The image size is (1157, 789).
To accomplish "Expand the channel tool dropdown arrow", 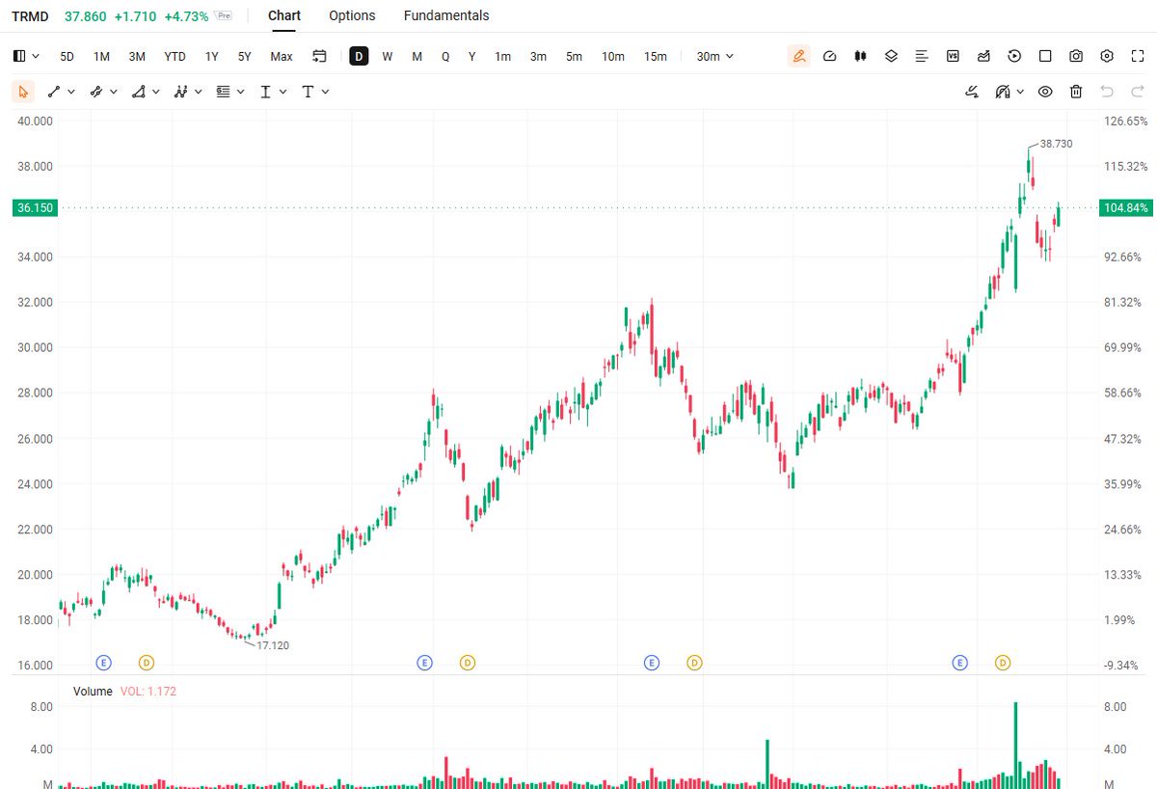I will pyautogui.click(x=114, y=92).
